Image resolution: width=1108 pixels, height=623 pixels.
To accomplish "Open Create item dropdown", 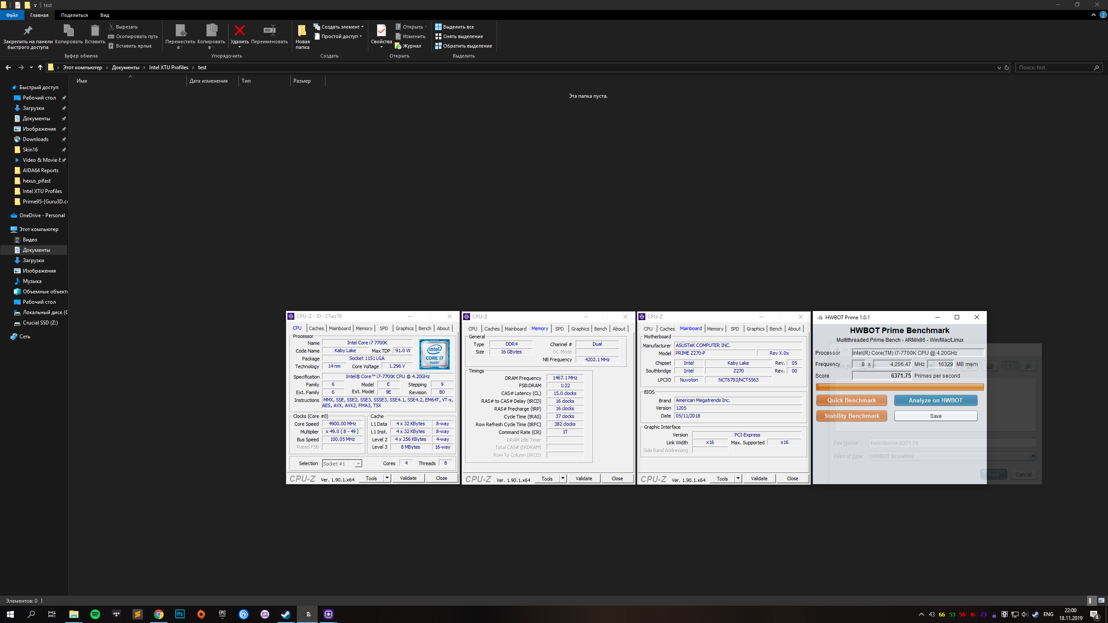I will point(339,27).
